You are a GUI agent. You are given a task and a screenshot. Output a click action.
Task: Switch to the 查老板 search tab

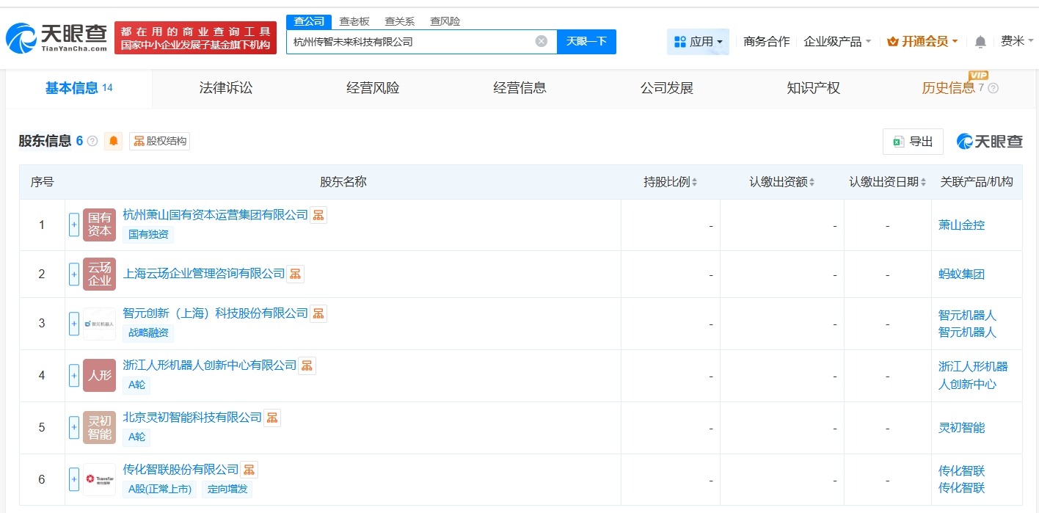pos(354,21)
